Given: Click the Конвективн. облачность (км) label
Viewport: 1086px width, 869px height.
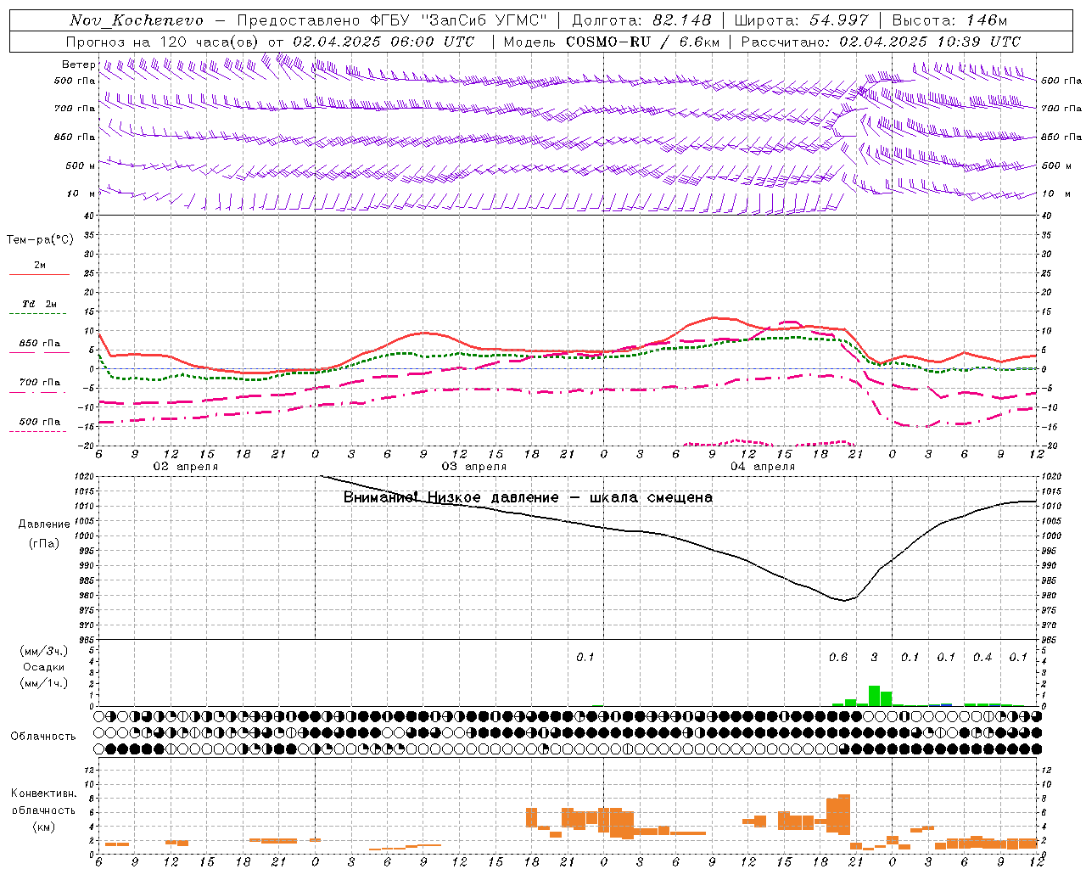Looking at the screenshot, I should pyautogui.click(x=43, y=810).
